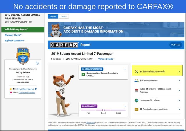The image size is (186, 131).
Task: Expand the Vehicle Details dropdown
Action: click(106, 59)
